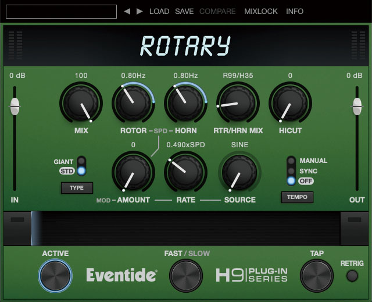372x302 pixels.
Task: Click the MIX knob
Action: [x=81, y=103]
